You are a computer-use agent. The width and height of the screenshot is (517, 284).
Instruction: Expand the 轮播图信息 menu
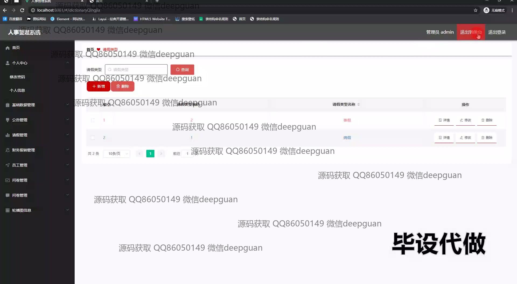[x=37, y=210]
